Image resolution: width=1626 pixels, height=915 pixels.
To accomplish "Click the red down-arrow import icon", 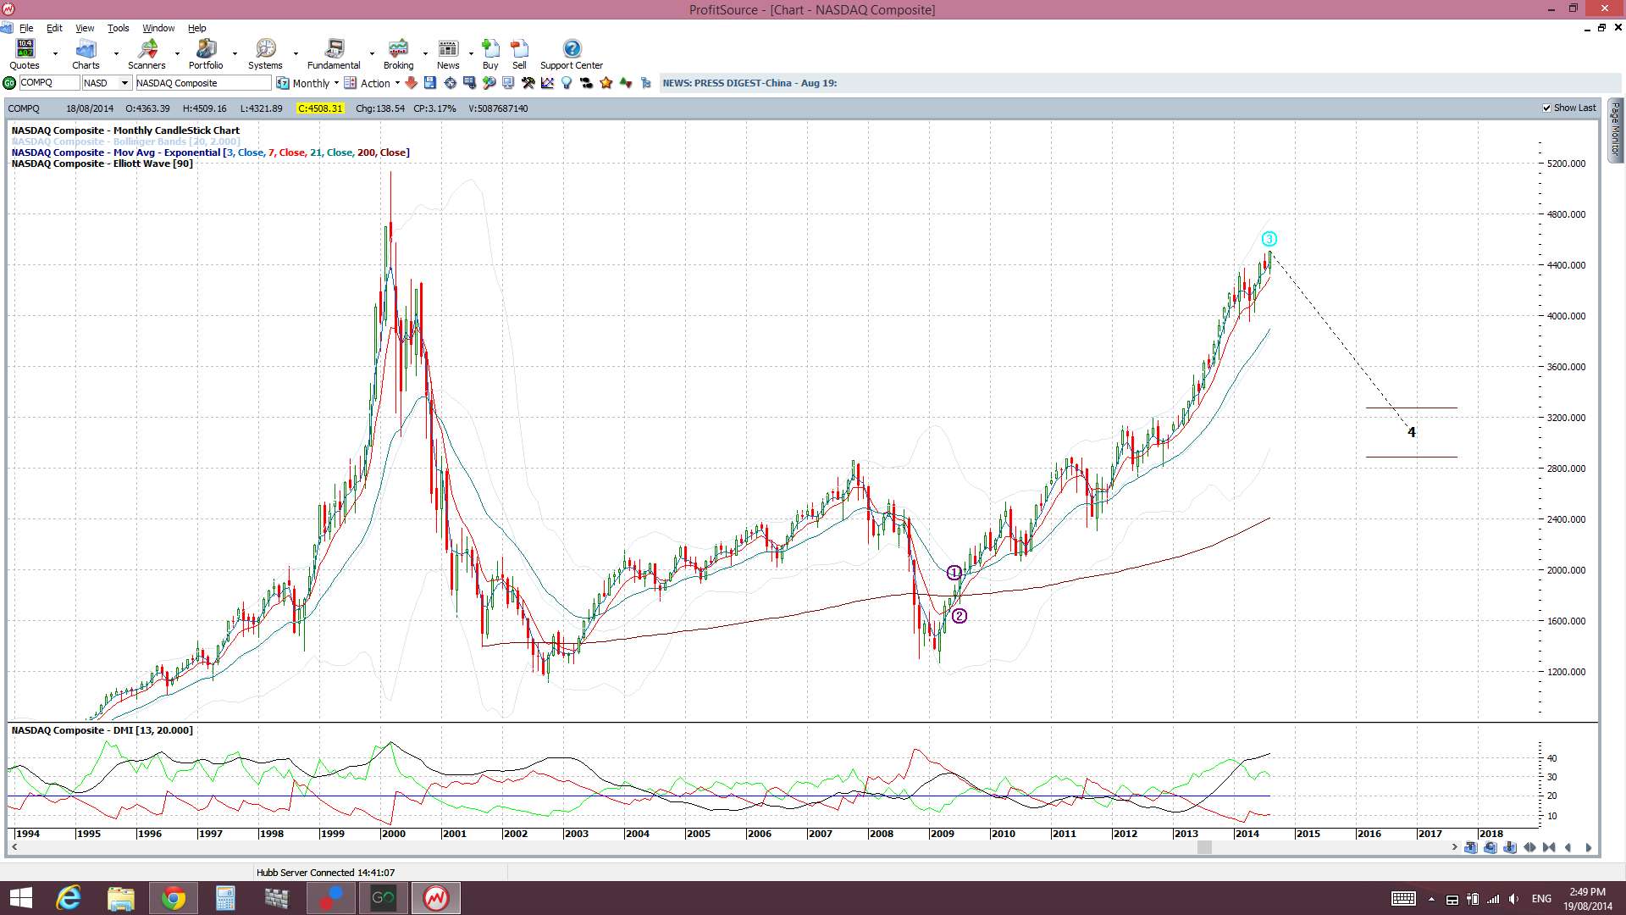I will (411, 83).
